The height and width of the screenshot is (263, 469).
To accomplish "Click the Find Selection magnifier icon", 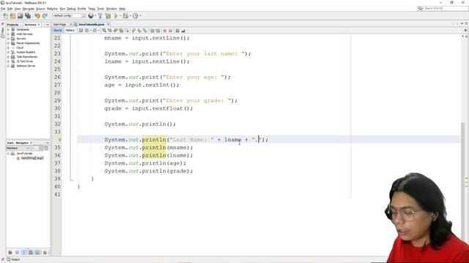I will coord(104,31).
